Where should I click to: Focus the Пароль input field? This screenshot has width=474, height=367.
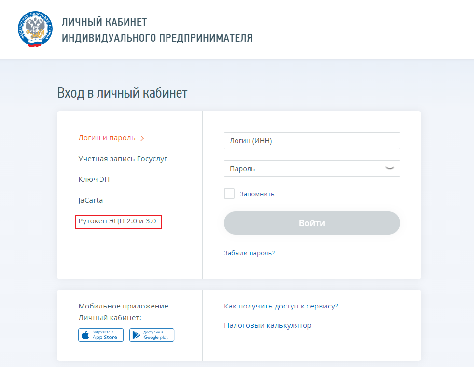click(312, 168)
